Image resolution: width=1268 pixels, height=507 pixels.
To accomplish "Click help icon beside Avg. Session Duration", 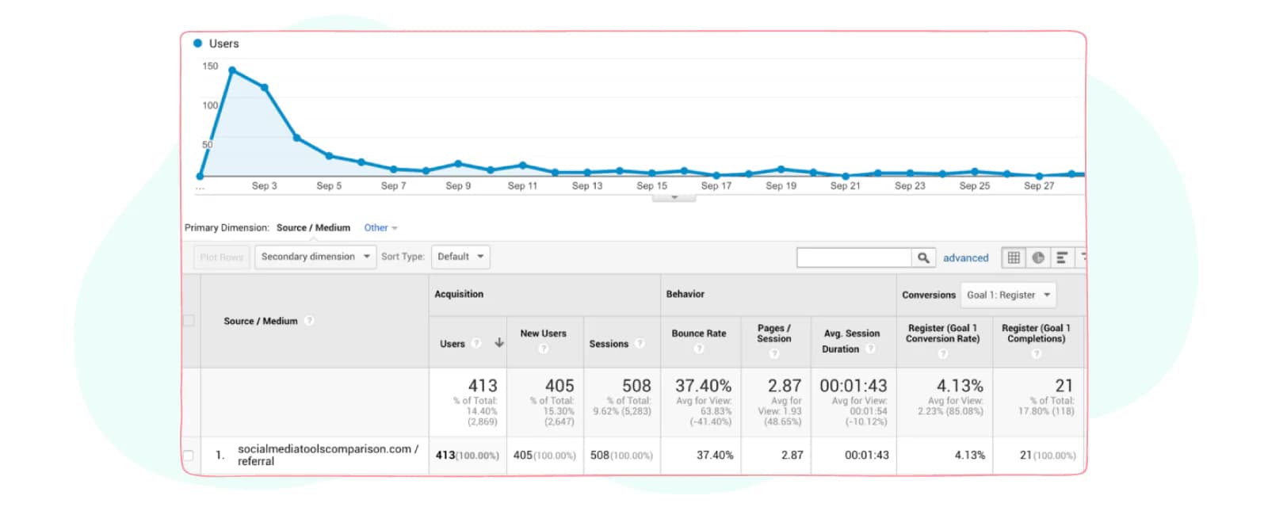I will pos(870,349).
